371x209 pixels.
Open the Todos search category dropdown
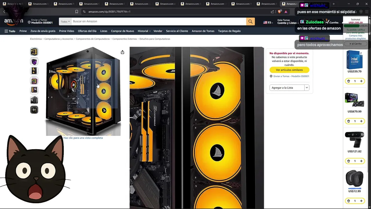point(65,21)
